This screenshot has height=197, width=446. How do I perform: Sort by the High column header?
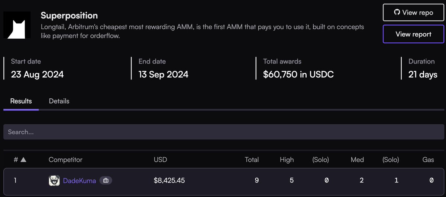[x=287, y=160]
